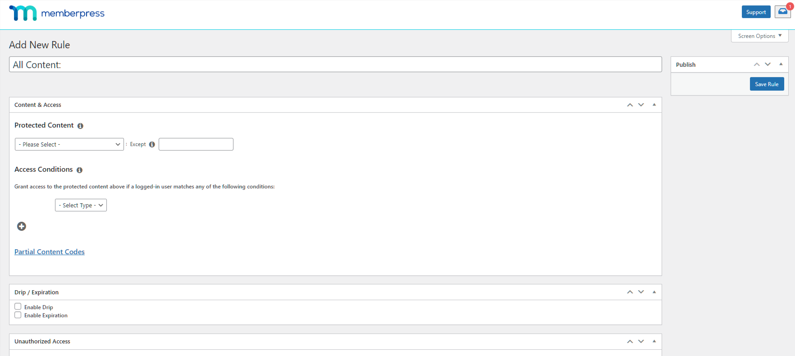Open the Protected Content Please Select dropdown
The image size is (795, 356).
tap(69, 144)
